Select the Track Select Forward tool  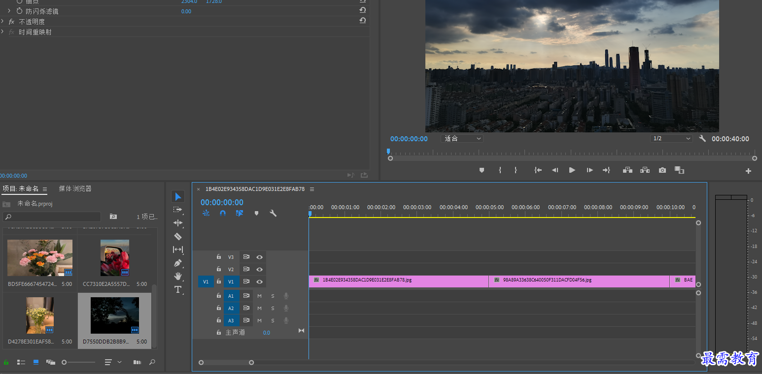point(178,210)
